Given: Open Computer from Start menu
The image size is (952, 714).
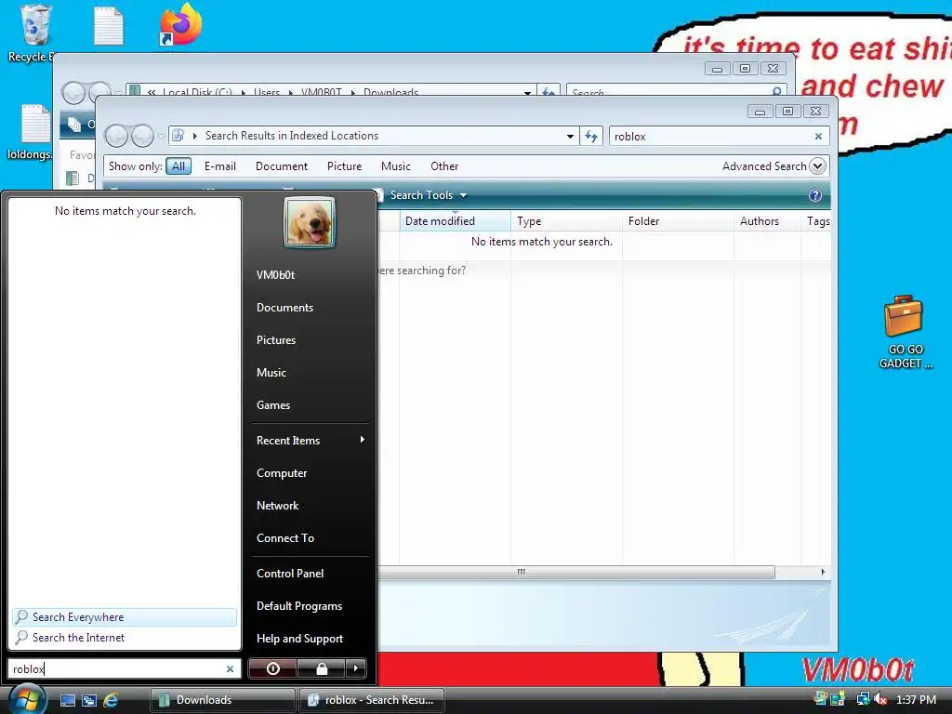Looking at the screenshot, I should [x=282, y=473].
